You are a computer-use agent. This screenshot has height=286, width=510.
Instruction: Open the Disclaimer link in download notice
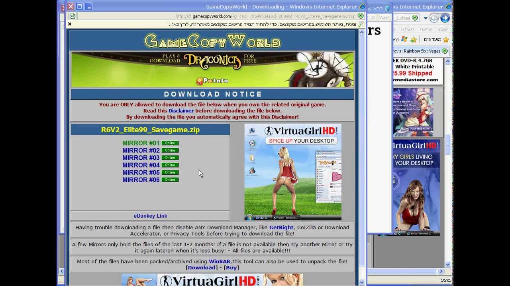click(181, 111)
